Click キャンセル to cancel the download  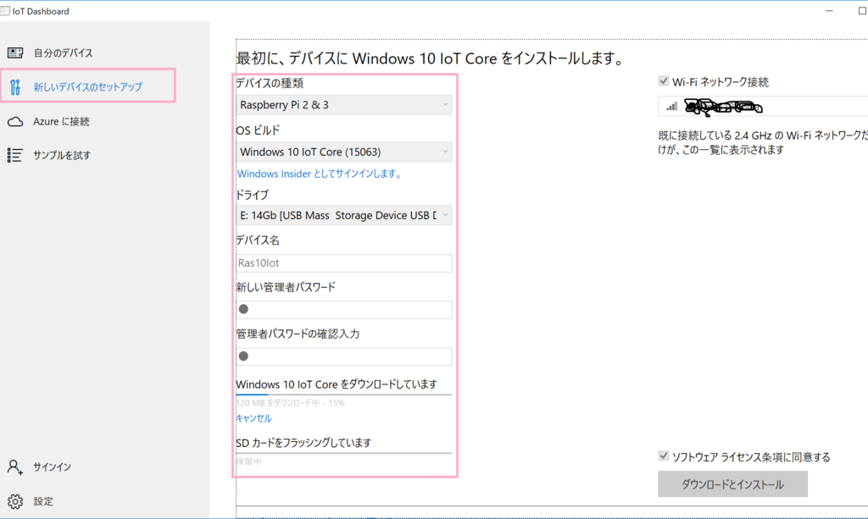point(253,418)
